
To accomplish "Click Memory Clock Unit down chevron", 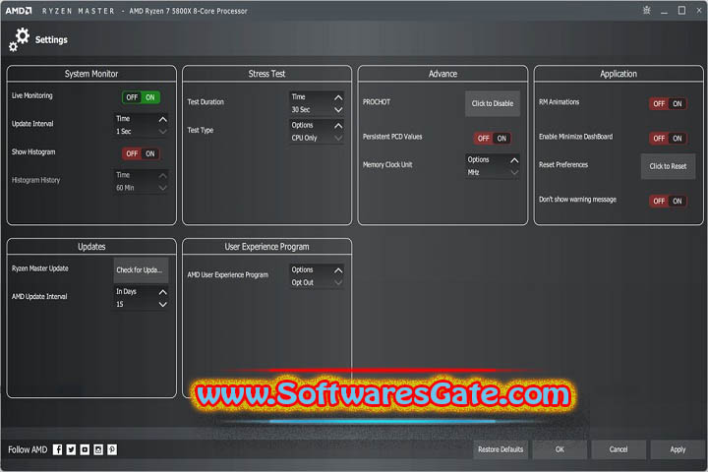I will [x=514, y=172].
